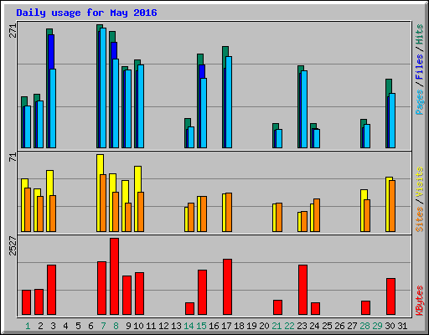Click day 24 on the x-axis
429x335 pixels.
314,326
